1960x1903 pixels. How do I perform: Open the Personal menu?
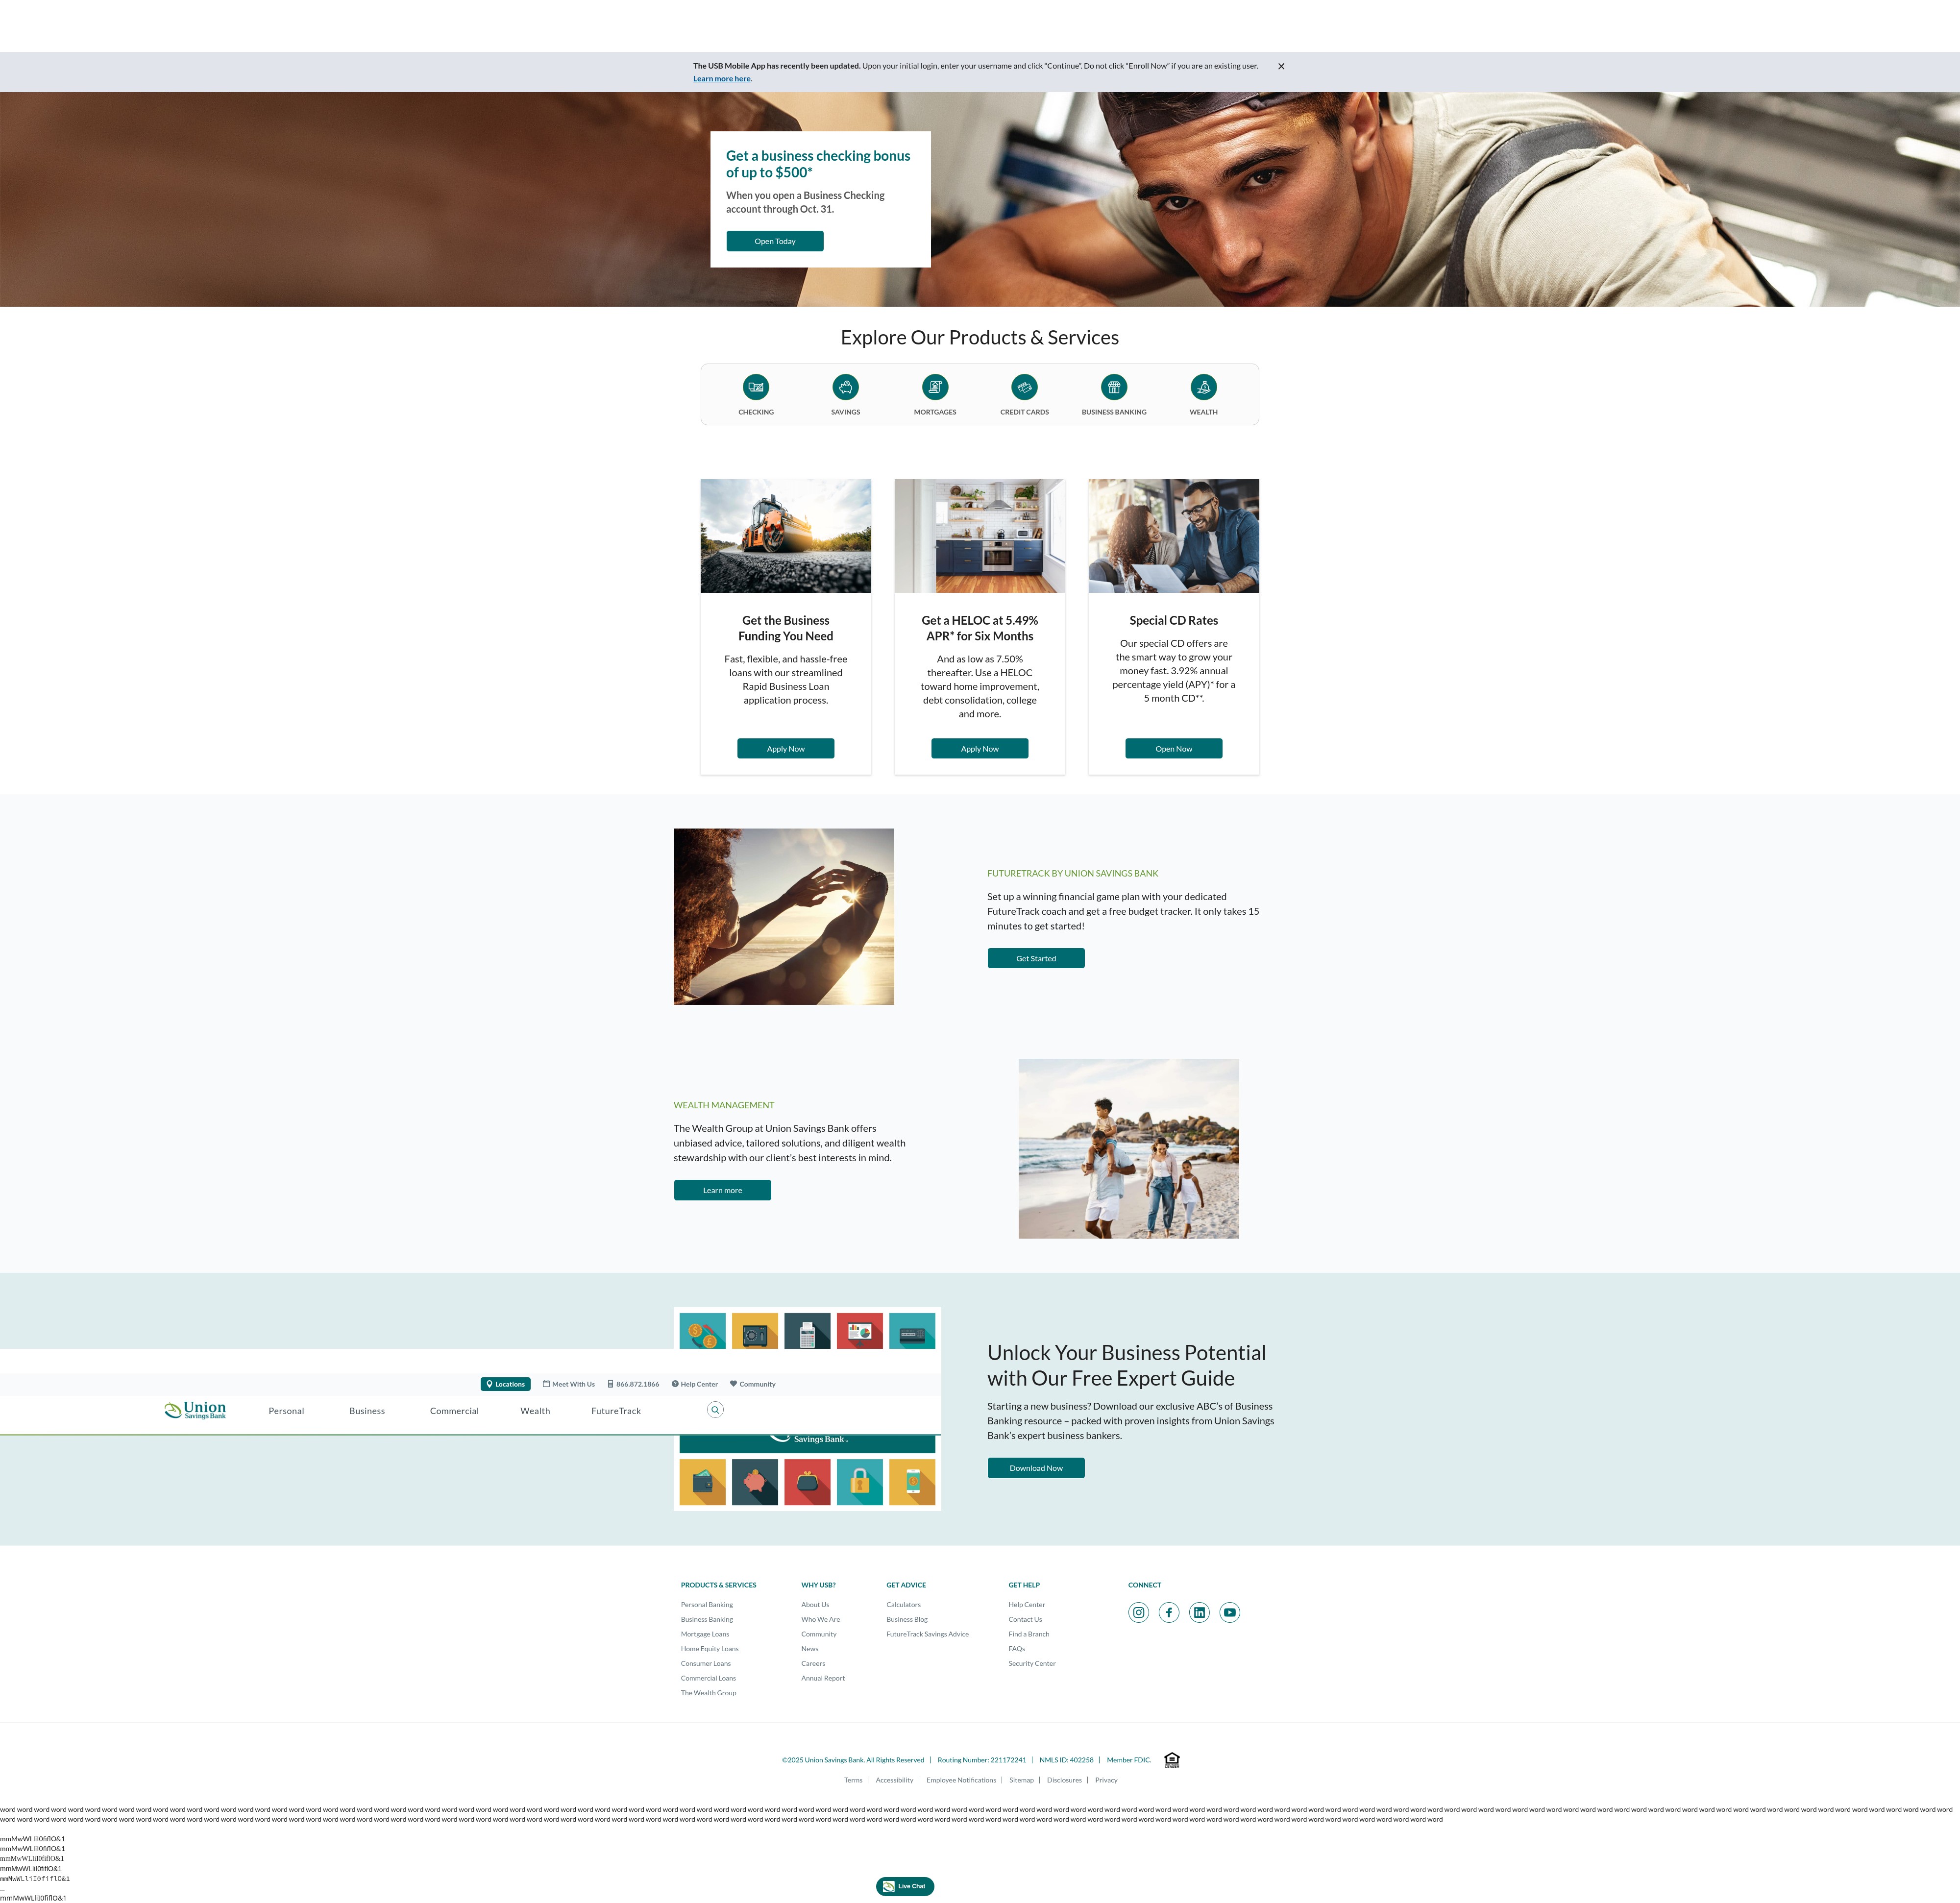[x=286, y=1411]
